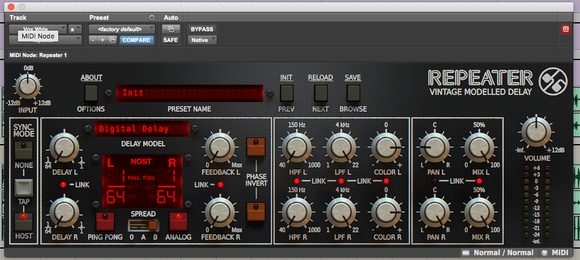Click the TAP tempo button
Viewport: 580px width, 260px height.
click(x=23, y=188)
